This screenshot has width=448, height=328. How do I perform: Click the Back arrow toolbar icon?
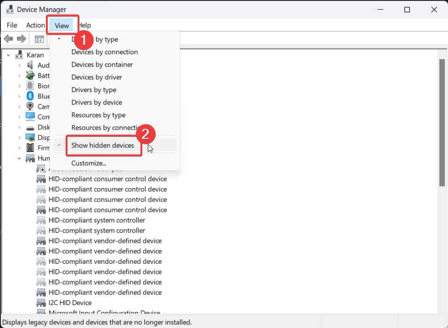8,39
